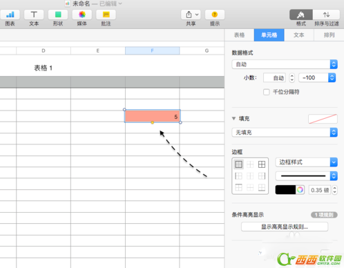Switch to the 表格 tab

click(x=239, y=35)
